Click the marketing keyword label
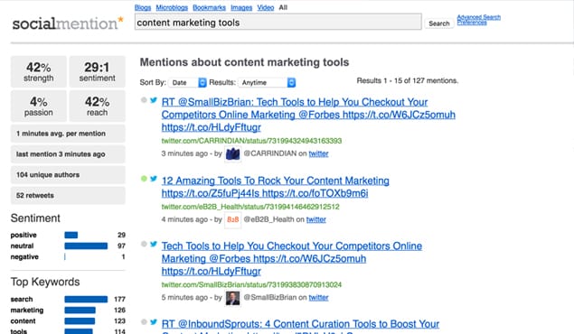 pos(27,311)
